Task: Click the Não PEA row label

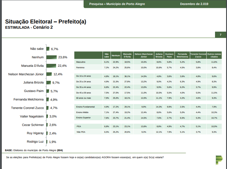Action: click(81, 132)
